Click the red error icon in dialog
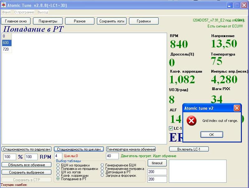249x188 pixels. pyautogui.click(x=192, y=121)
